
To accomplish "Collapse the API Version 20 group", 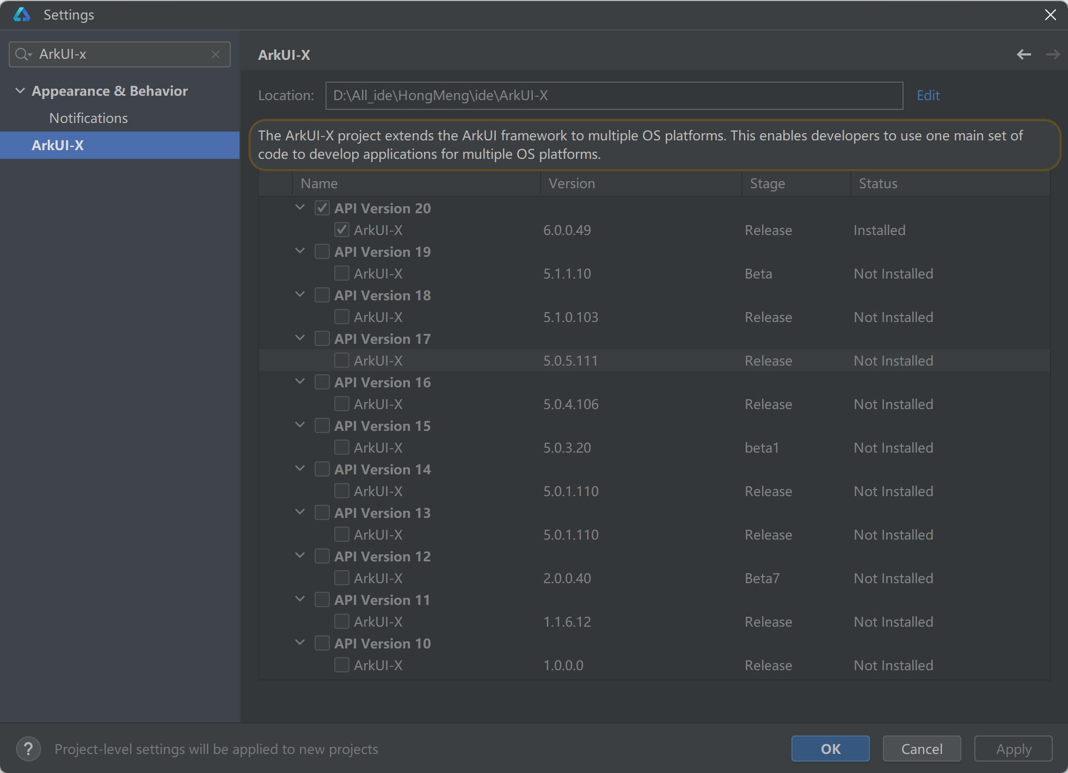I will (300, 208).
